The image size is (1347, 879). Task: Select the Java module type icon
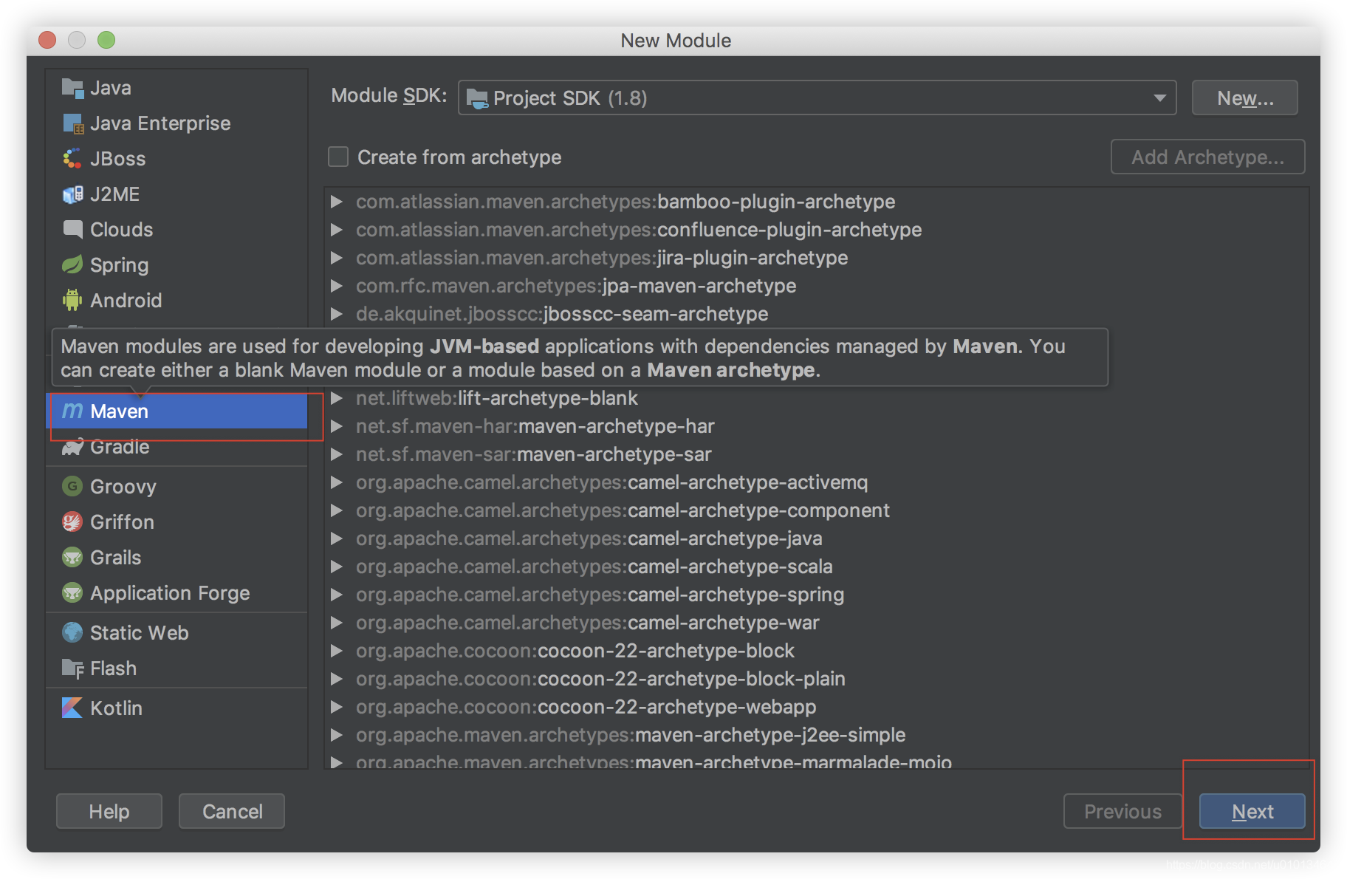point(72,88)
